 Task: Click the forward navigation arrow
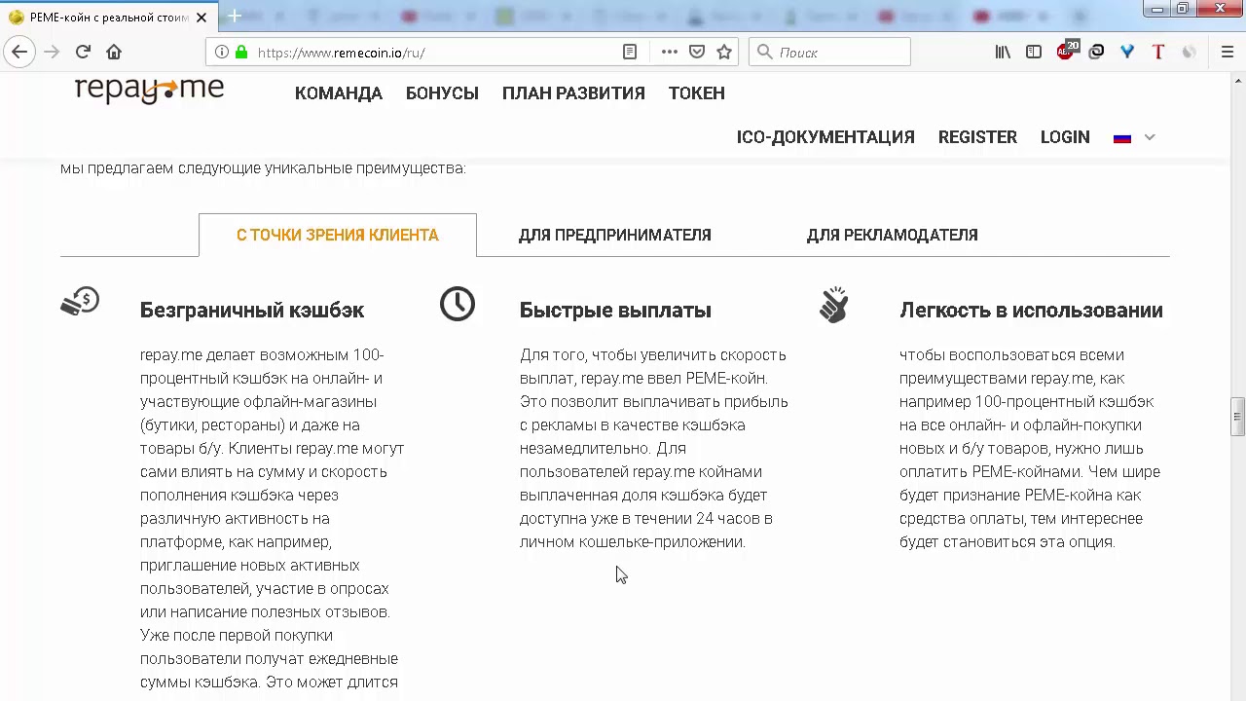[x=52, y=53]
